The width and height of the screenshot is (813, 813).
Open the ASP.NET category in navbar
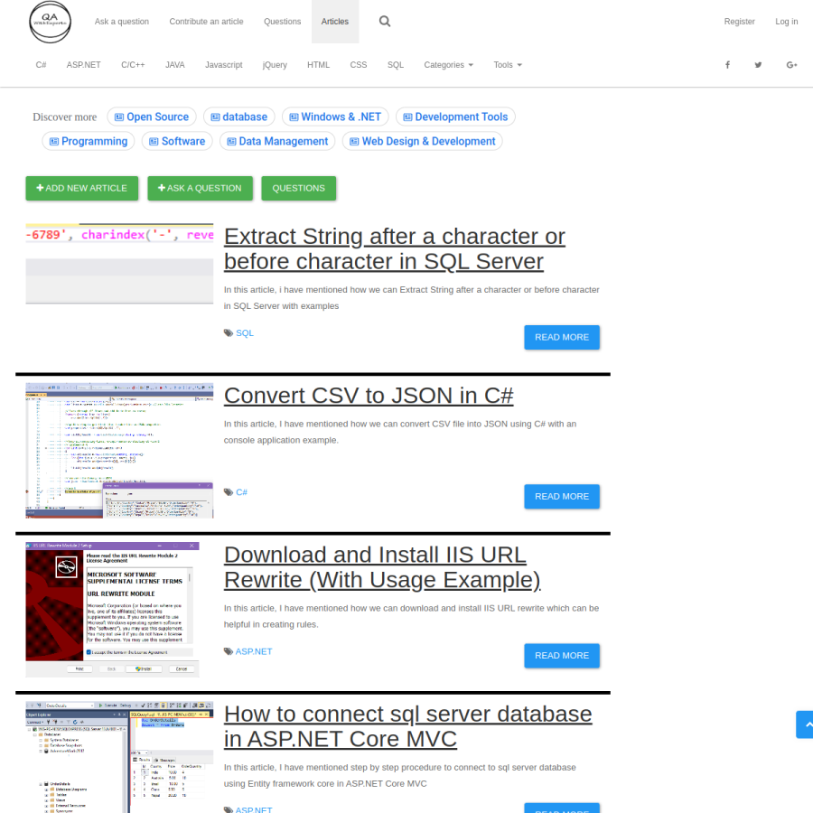pyautogui.click(x=83, y=65)
